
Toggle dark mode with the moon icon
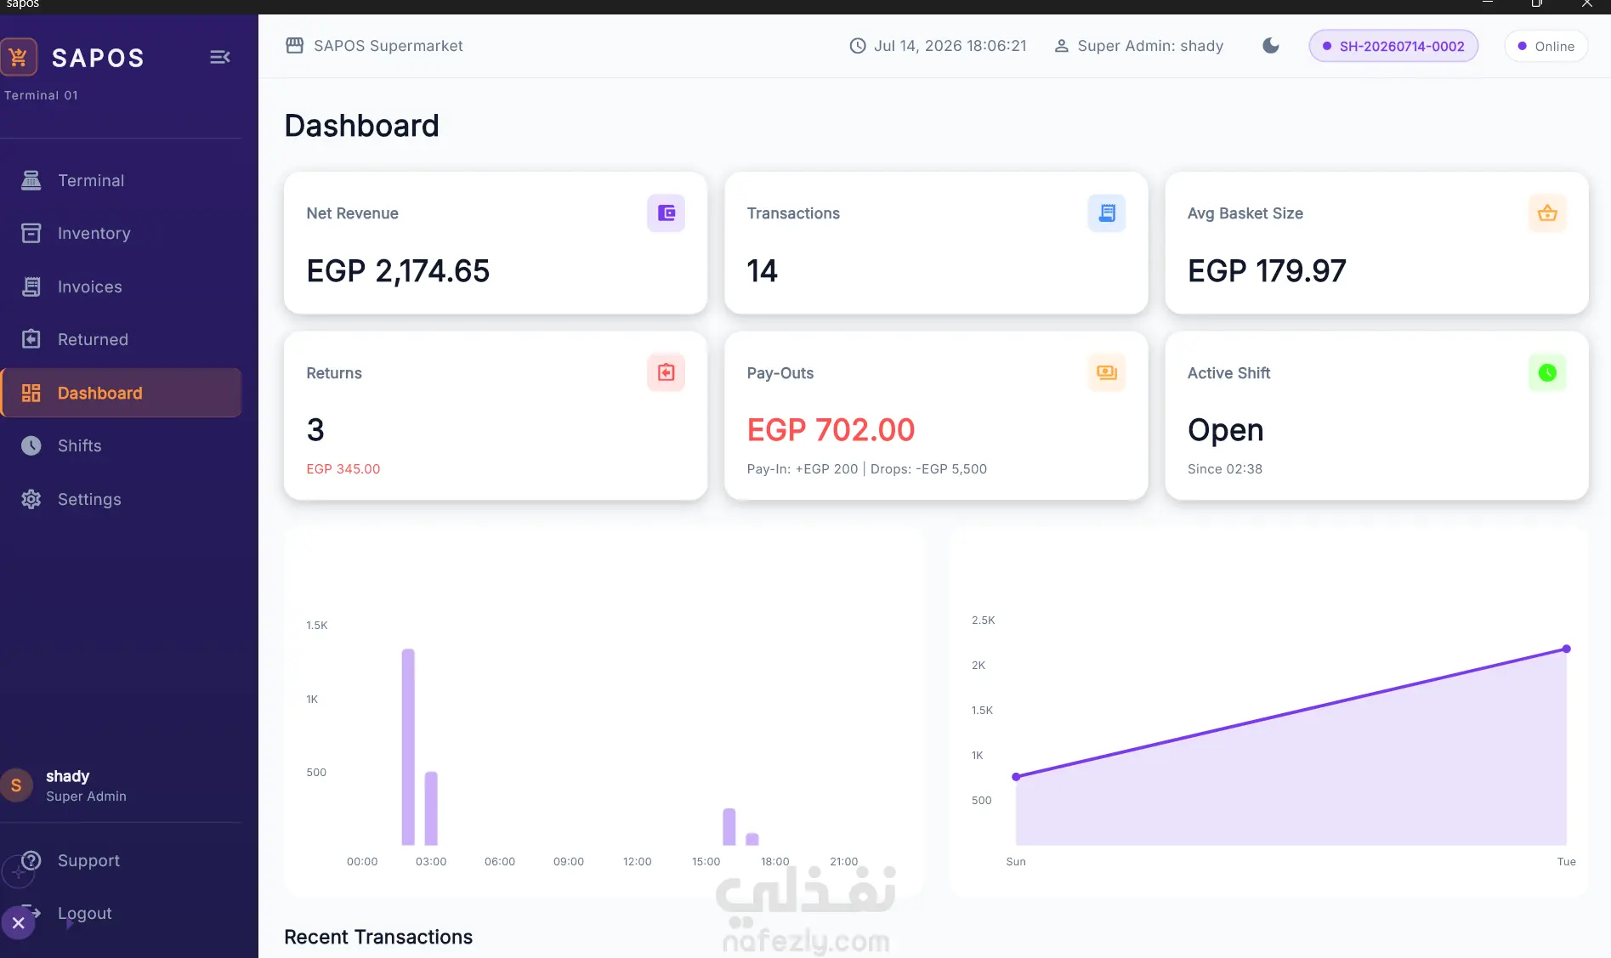[x=1271, y=46]
